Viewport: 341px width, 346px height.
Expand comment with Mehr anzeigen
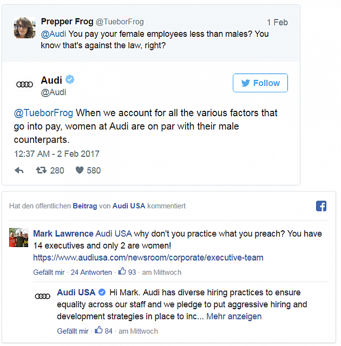[234, 316]
